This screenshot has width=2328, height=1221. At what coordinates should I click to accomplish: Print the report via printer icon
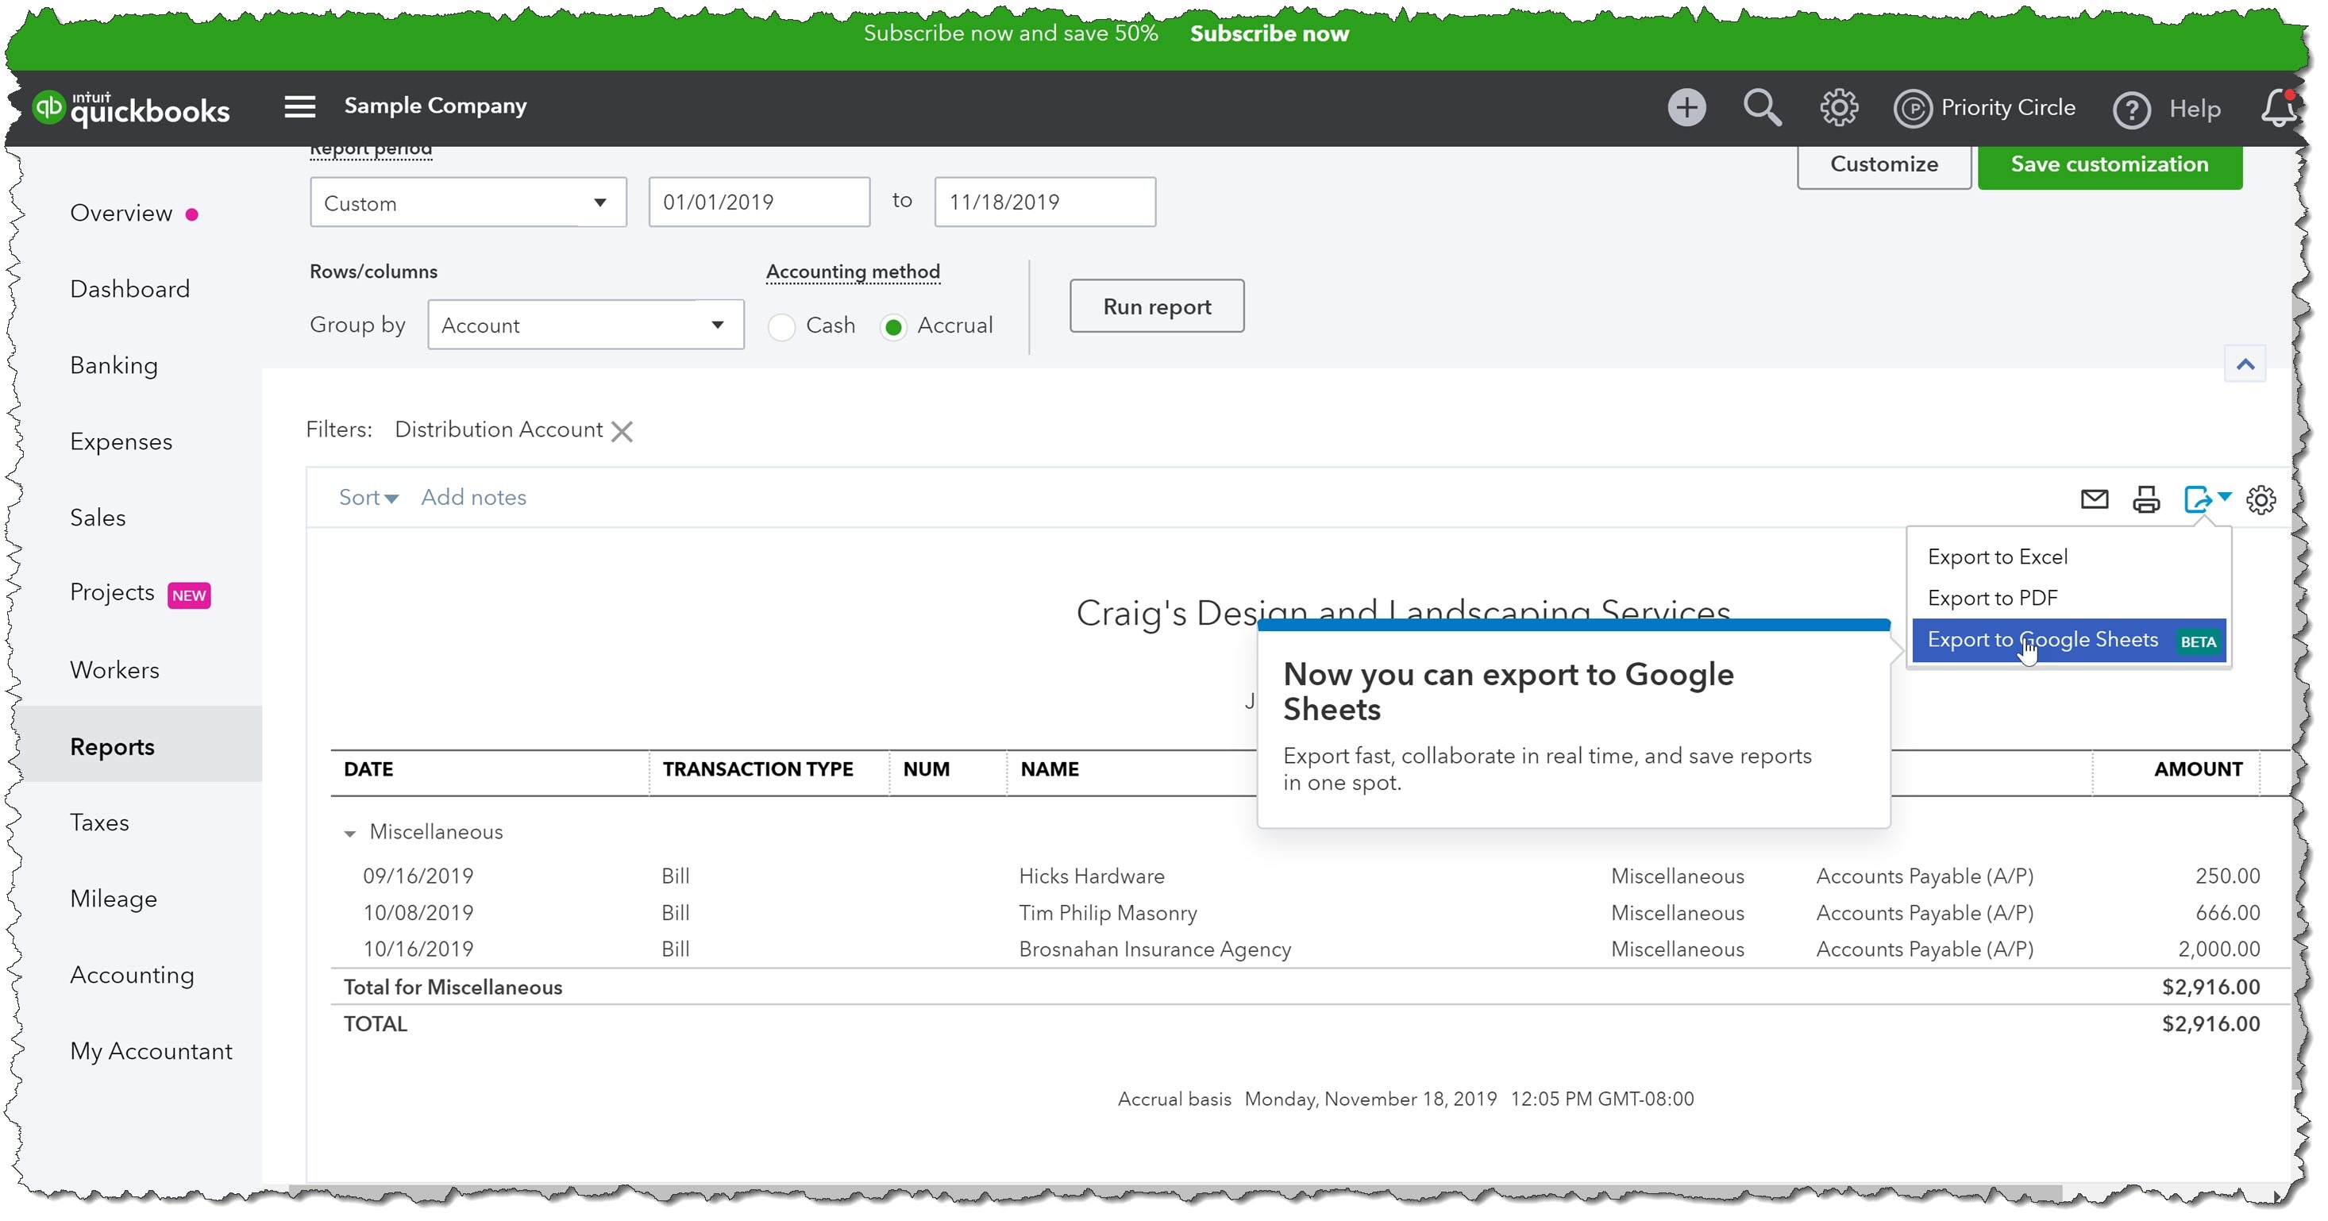[x=2146, y=499]
